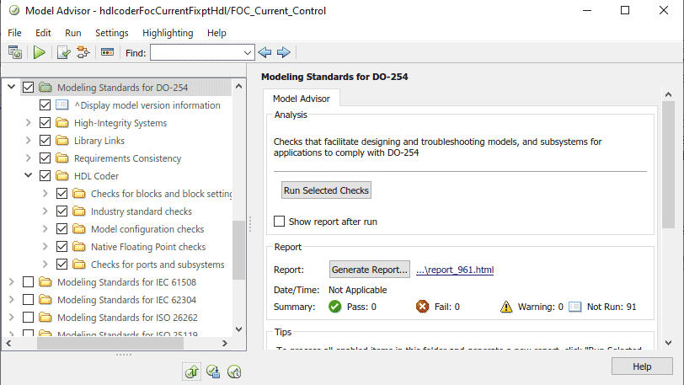The width and height of the screenshot is (684, 385).
Task: Check Modeling Standards for IEC 61508 box
Action: [29, 282]
